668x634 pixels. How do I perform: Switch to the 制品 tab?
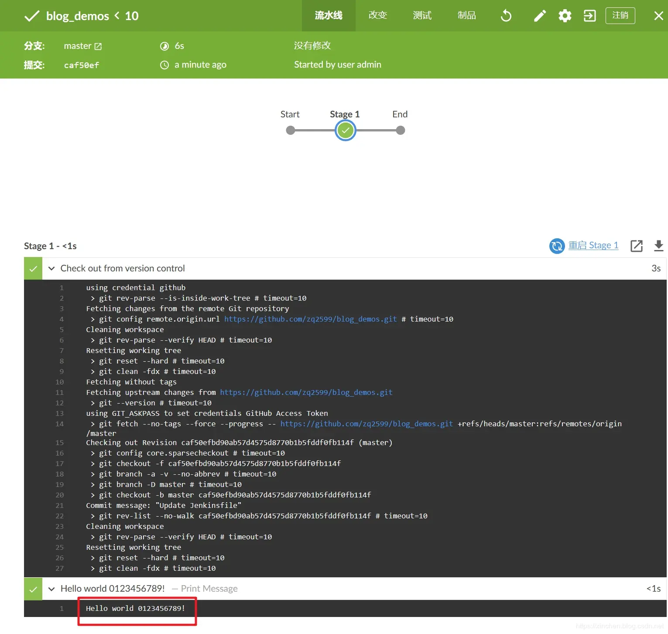point(466,16)
